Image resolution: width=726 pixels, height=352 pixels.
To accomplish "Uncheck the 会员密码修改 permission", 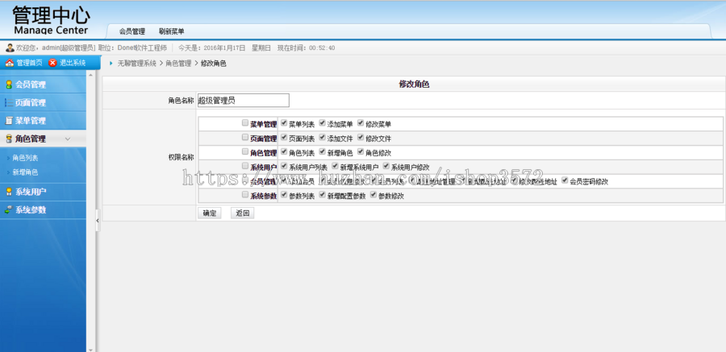I will pos(565,181).
